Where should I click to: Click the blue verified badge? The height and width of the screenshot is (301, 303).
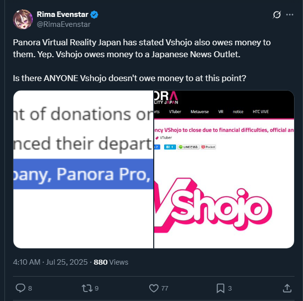pyautogui.click(x=95, y=15)
